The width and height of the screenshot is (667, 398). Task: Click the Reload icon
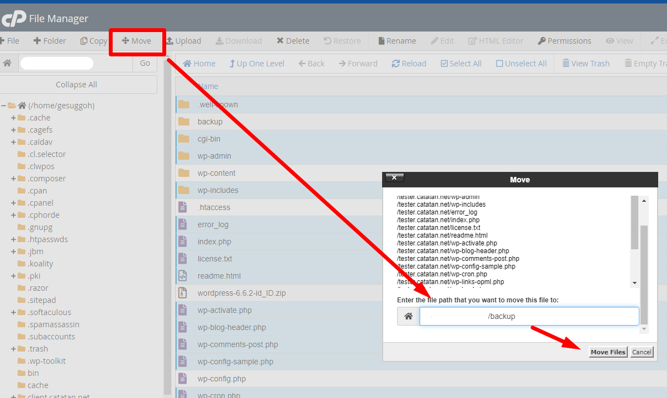[396, 64]
